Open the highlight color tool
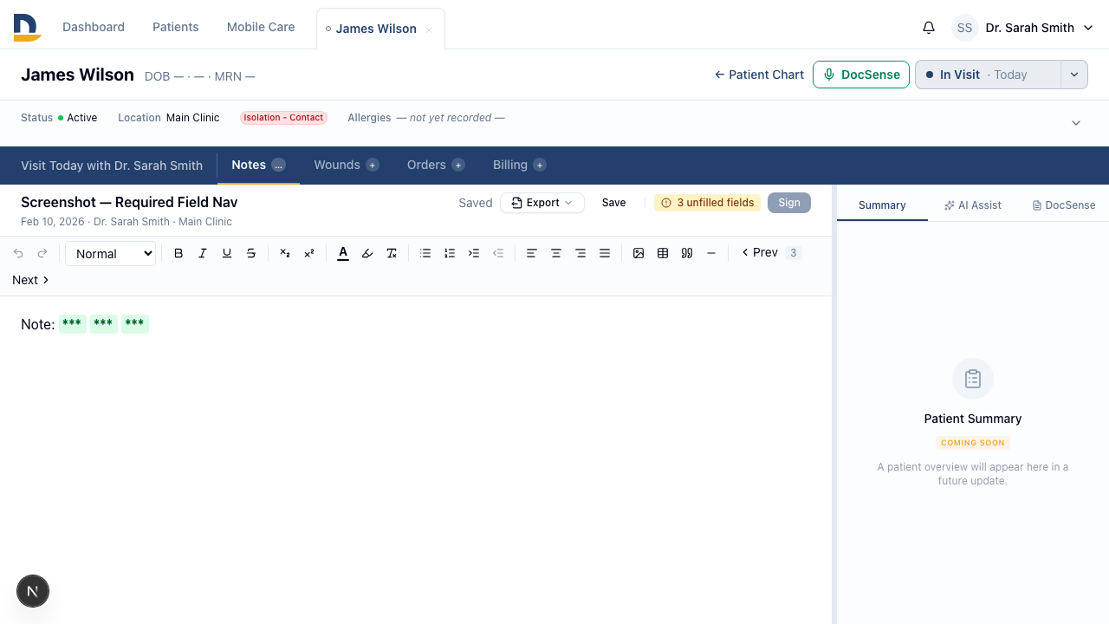1109x624 pixels. [x=367, y=253]
